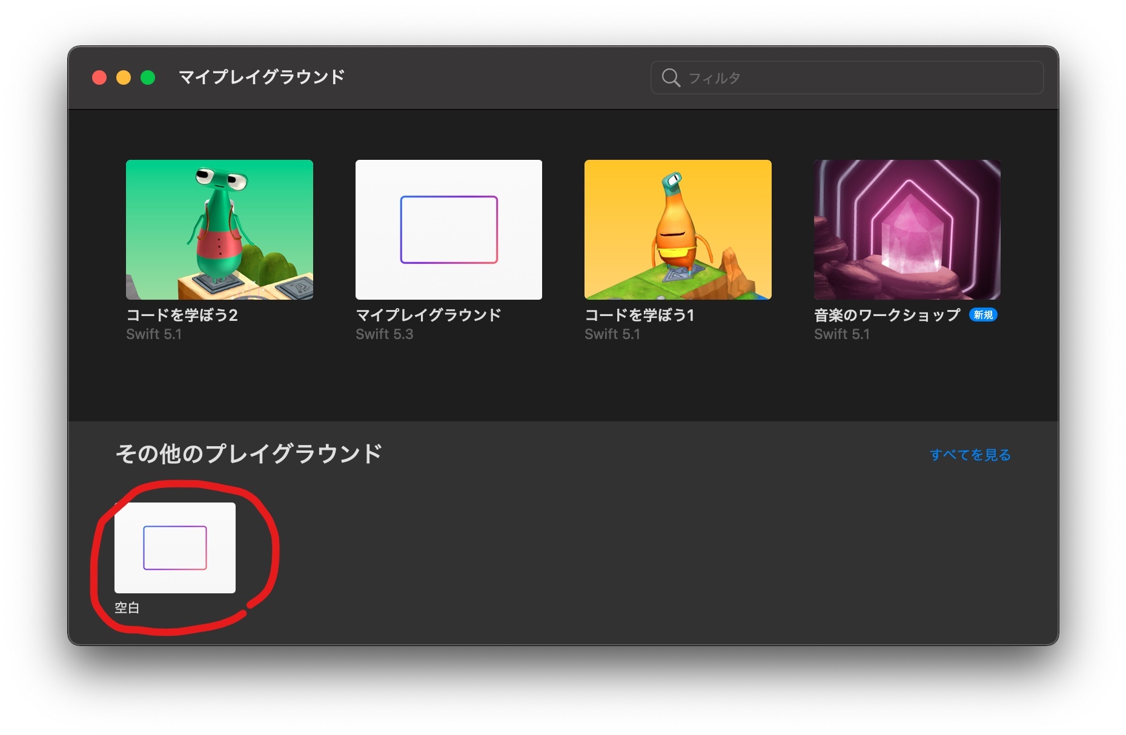Open the コードを学ぼう2 playground thumbnail
Screen dimensions: 1126x735
click(x=219, y=229)
